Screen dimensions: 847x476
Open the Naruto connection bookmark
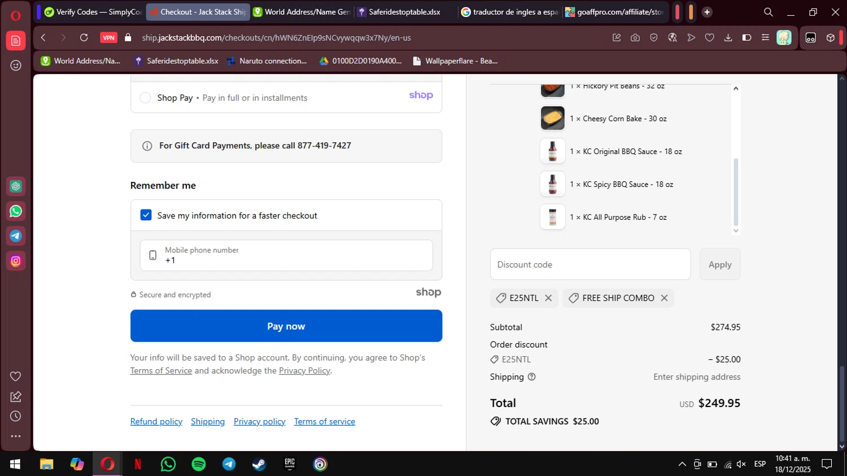267,61
